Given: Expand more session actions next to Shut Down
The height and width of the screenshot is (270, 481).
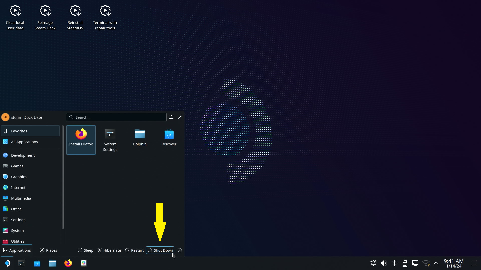Looking at the screenshot, I should (x=180, y=250).
